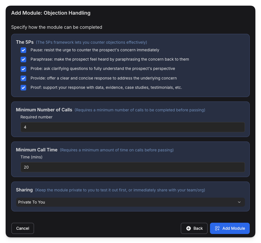This screenshot has width=261, height=243.
Task: Disable the Probe clarifying questions checkbox
Action: click(x=23, y=69)
